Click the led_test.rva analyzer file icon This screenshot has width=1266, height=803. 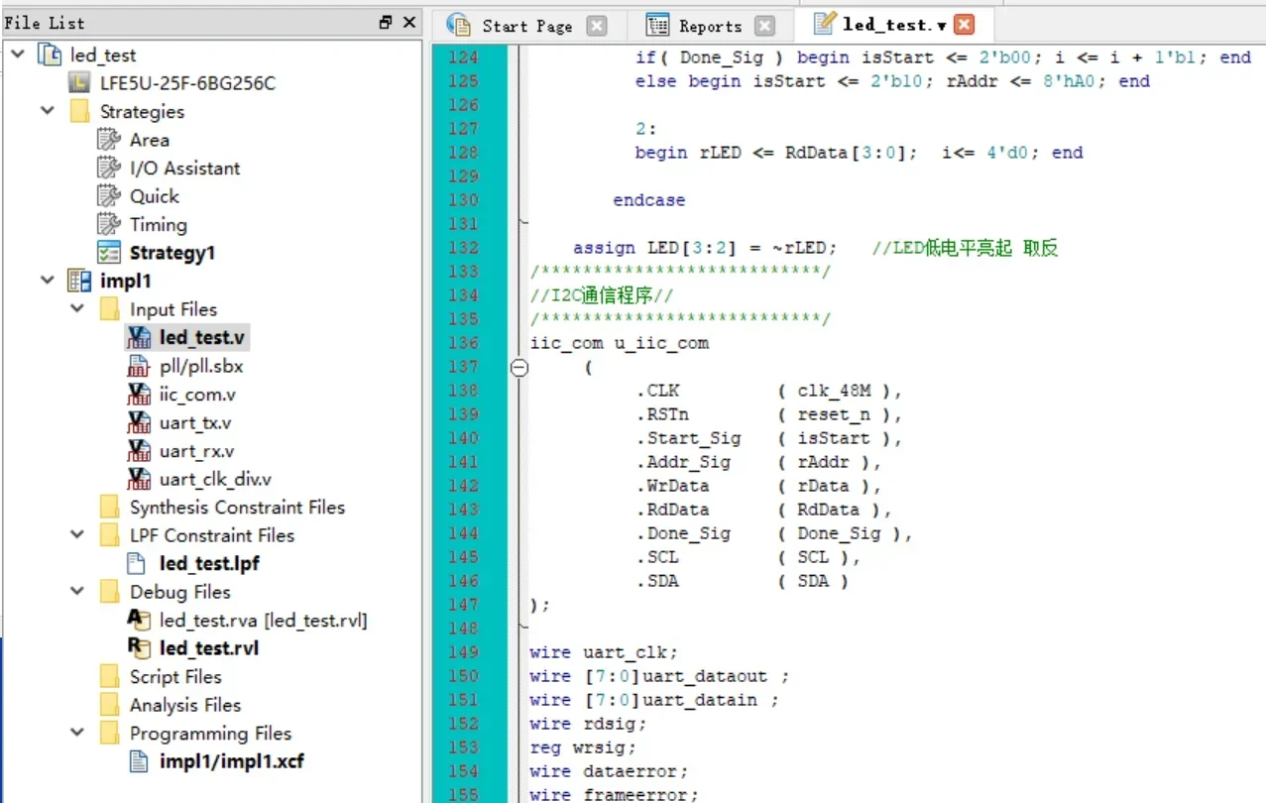coord(140,620)
